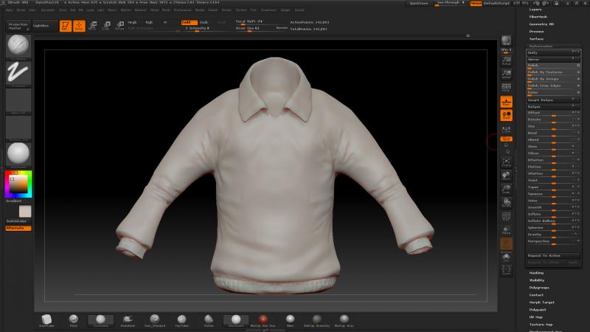Activate the Move gizmo in the top toolbar
The height and width of the screenshot is (332, 590).
coord(93,26)
